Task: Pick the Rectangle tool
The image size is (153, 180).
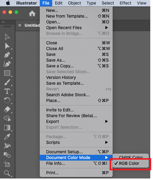Action: (7, 73)
